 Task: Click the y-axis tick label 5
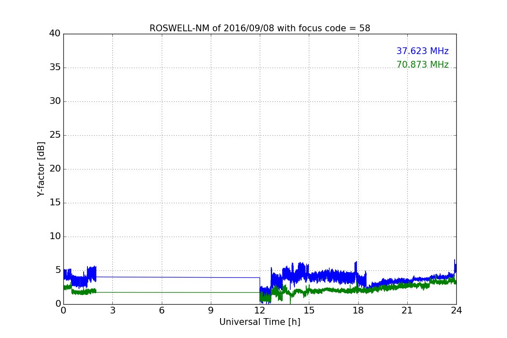58,270
